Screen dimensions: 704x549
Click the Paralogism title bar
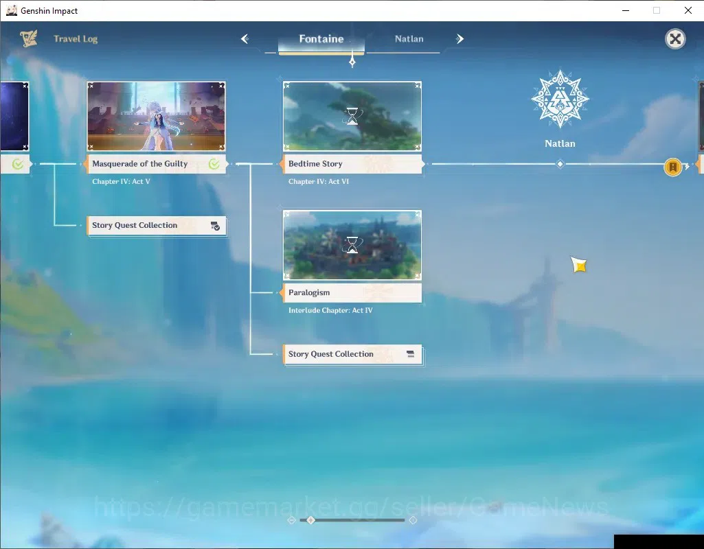pyautogui.click(x=352, y=293)
